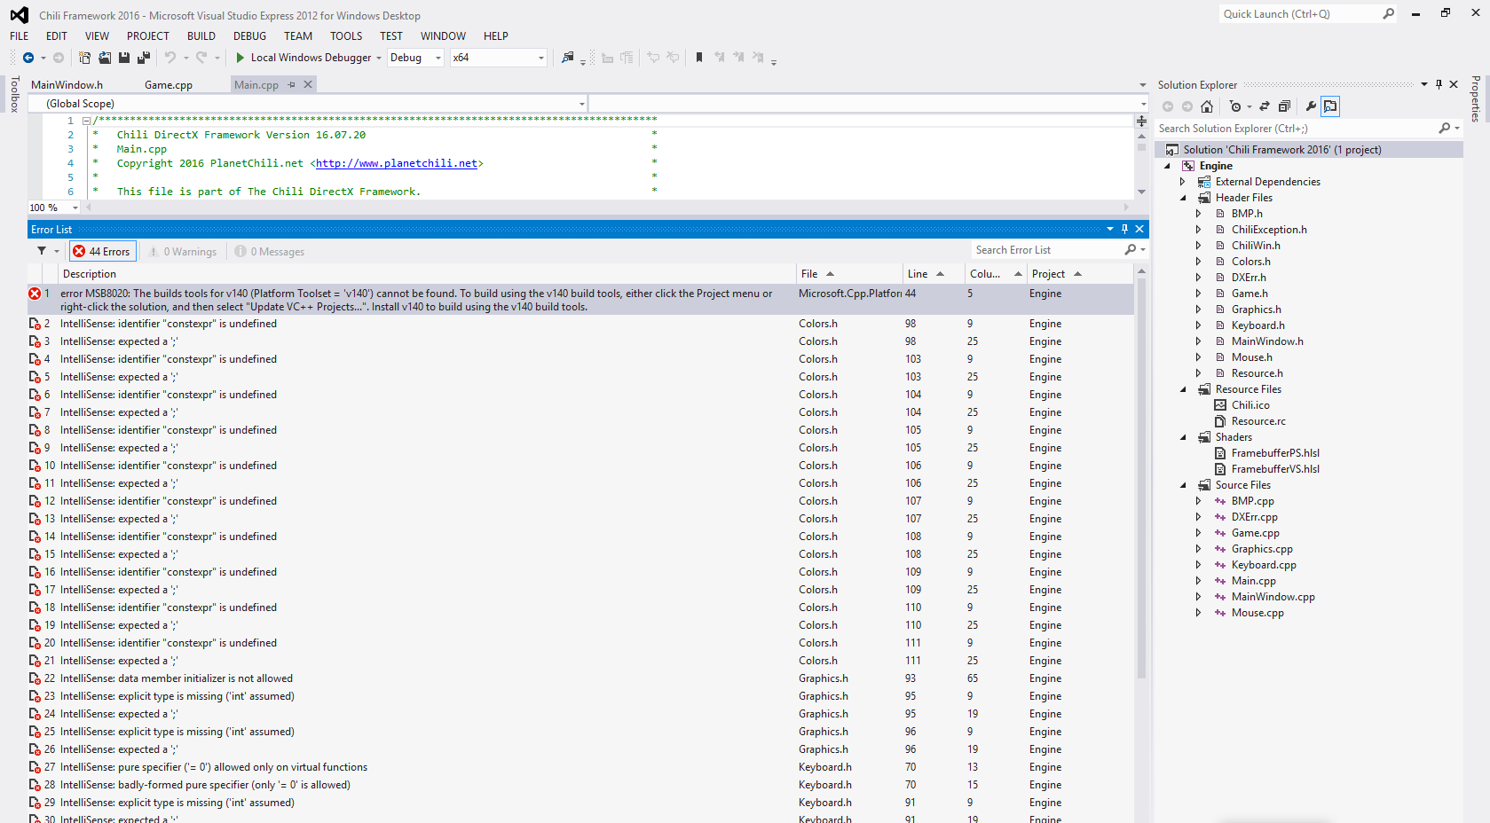Sort errors by the Line column header
The height and width of the screenshot is (823, 1490).
934,274
